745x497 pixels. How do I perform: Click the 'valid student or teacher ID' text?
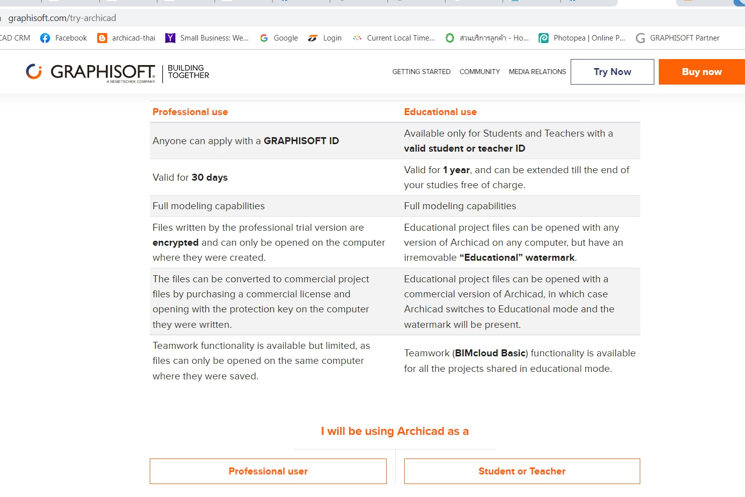coord(464,148)
